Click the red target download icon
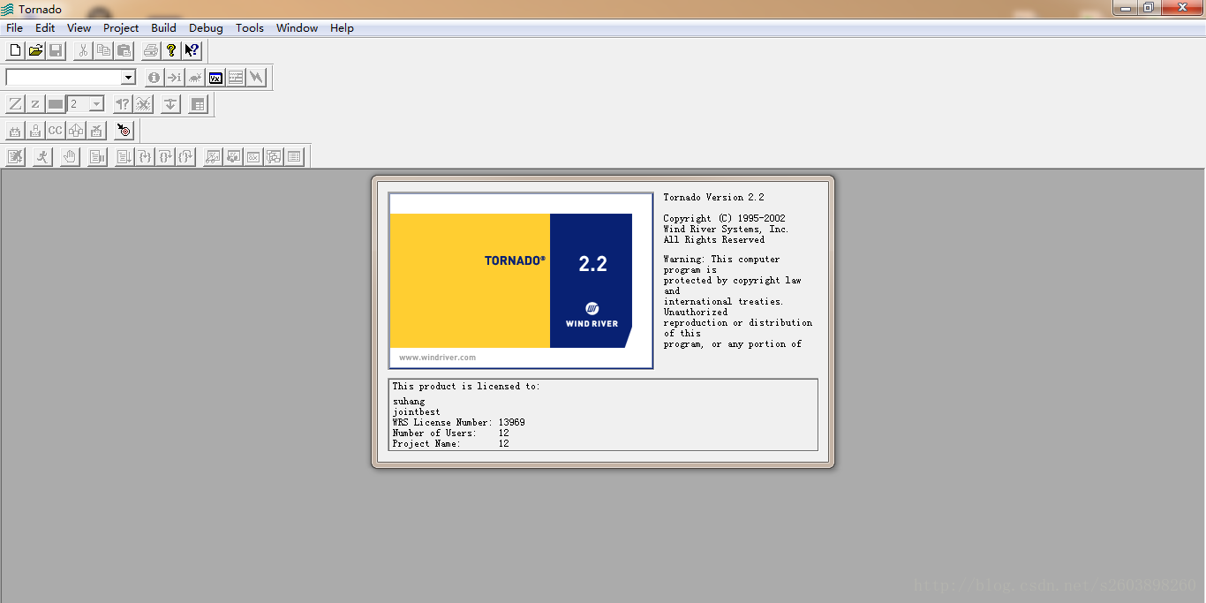This screenshot has height=603, width=1206. point(124,131)
